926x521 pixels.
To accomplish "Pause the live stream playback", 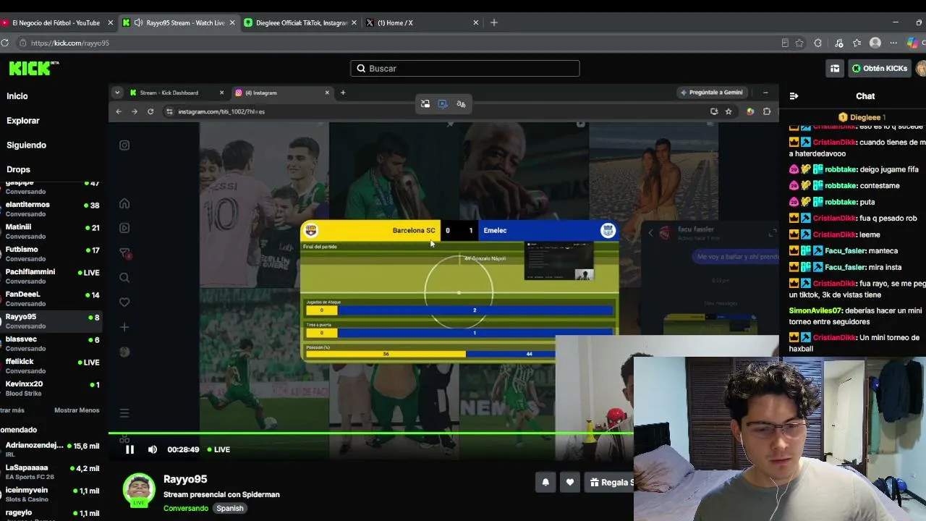I will (129, 449).
